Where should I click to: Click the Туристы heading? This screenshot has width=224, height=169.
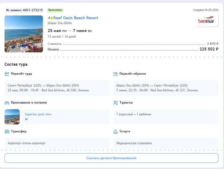pos(126,103)
